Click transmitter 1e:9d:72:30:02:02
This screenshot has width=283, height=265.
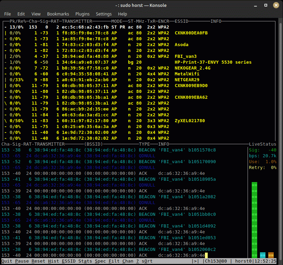point(85,138)
